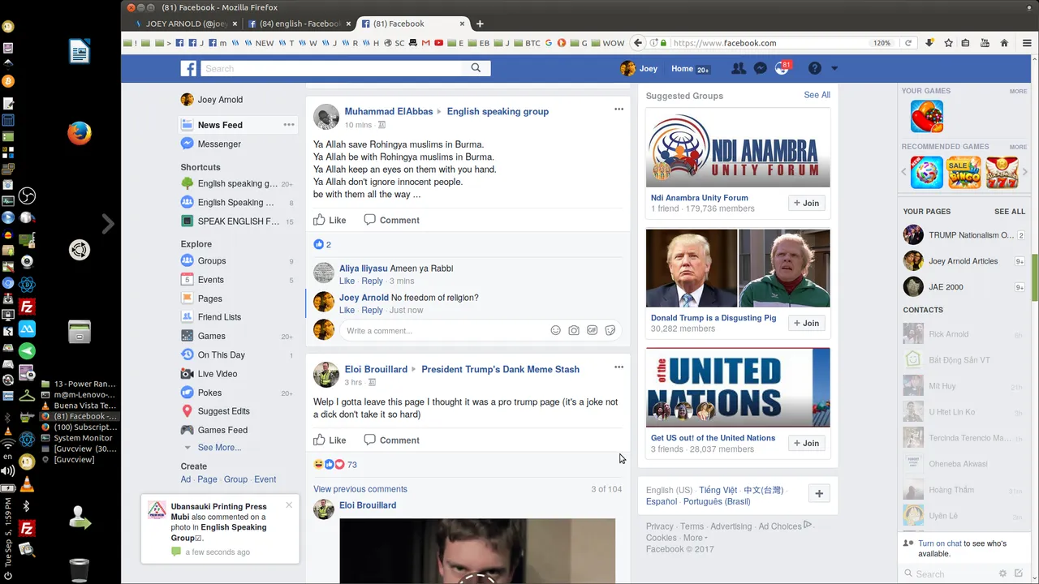Comment on Eloi Brouillard's post

391,440
